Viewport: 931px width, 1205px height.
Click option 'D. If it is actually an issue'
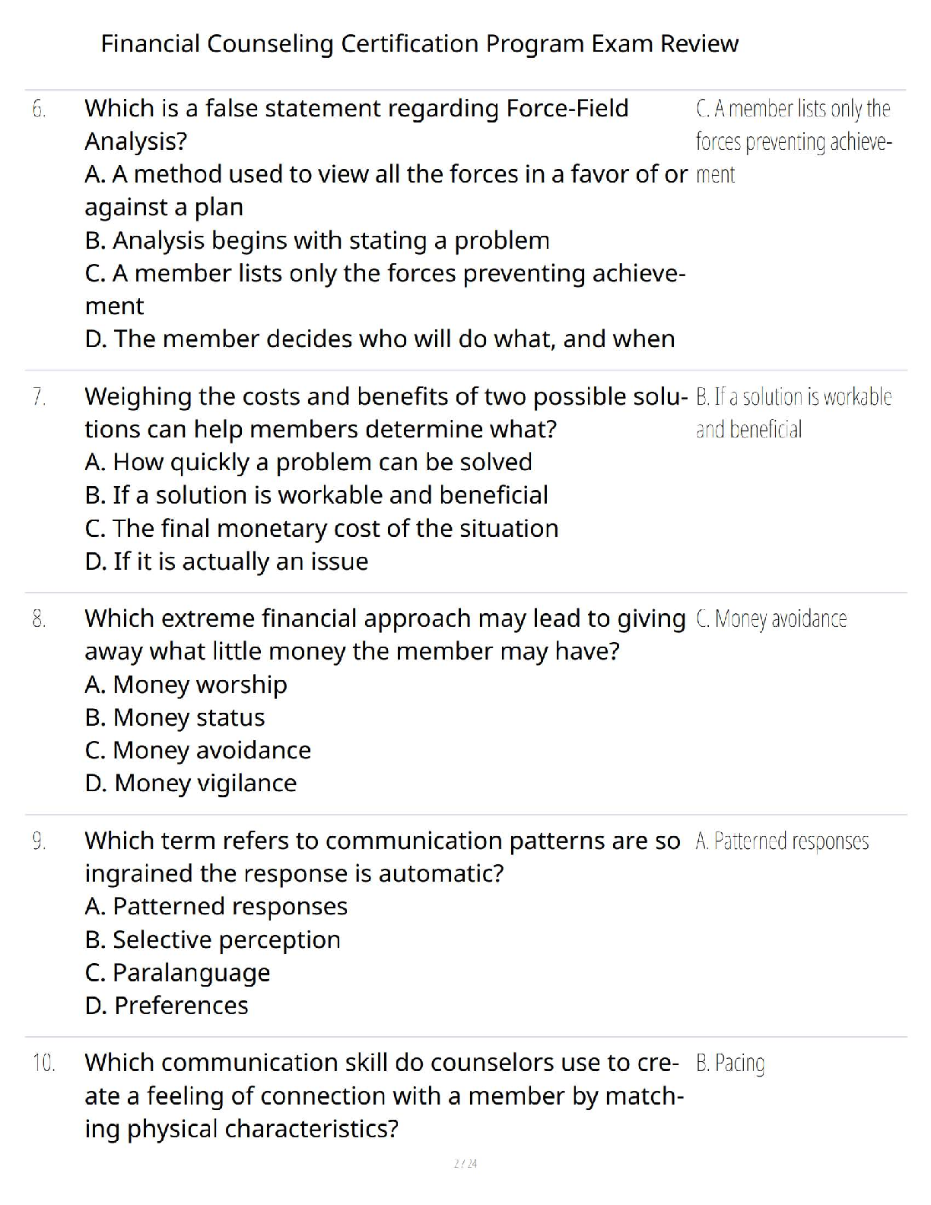[227, 561]
